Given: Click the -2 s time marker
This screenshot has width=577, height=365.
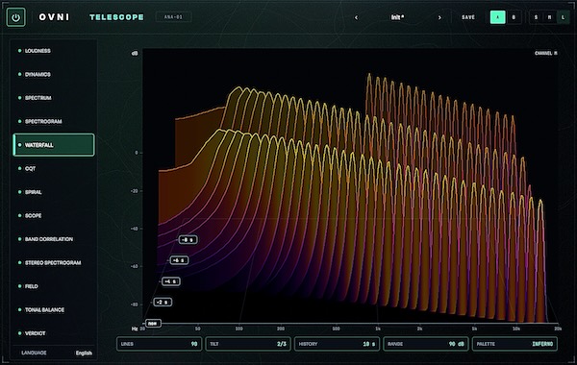Looking at the screenshot, I should coord(163,303).
